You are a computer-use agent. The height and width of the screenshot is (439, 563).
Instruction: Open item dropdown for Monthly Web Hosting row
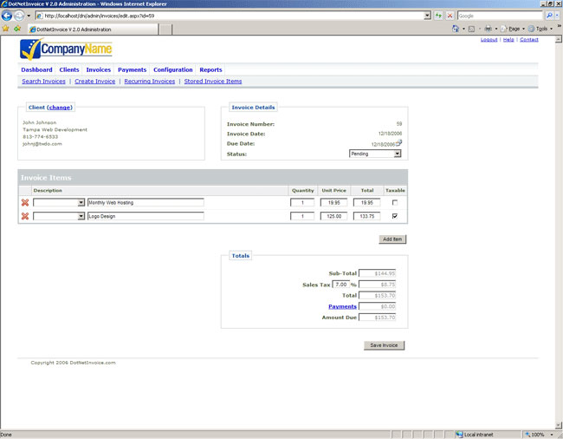click(x=81, y=203)
